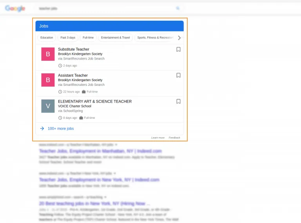Click 'via SchoolSpring' text
This screenshot has height=223, width=301.
pos(71,111)
